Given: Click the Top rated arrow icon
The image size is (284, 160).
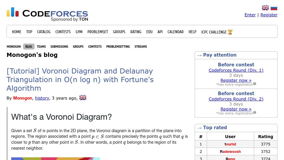Looking at the screenshot, I should click(x=199, y=128).
